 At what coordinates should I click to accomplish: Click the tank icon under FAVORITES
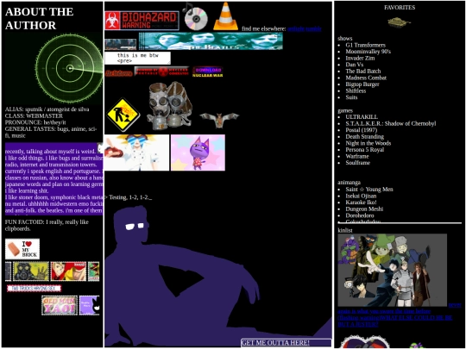point(400,22)
